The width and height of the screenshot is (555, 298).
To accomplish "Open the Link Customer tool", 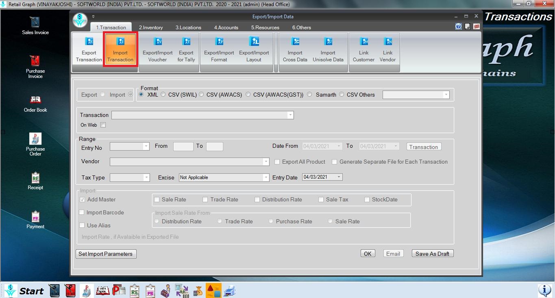I will click(363, 49).
